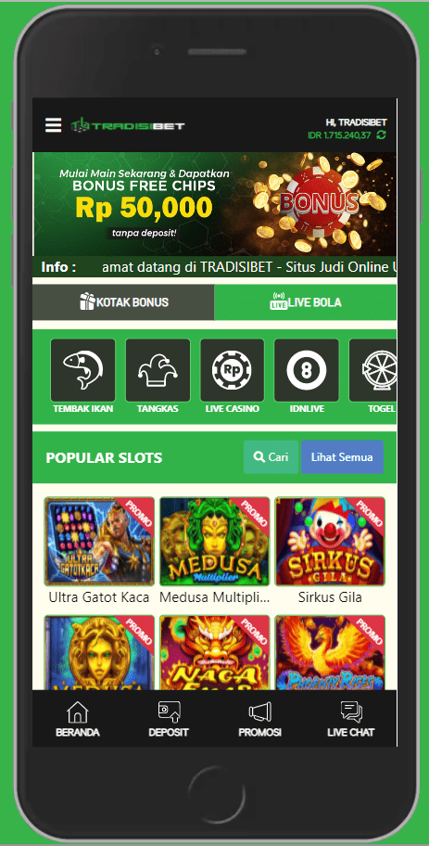Select the Tangkas jester hat icon
Viewport: 429px width, 846px height.
coord(158,370)
